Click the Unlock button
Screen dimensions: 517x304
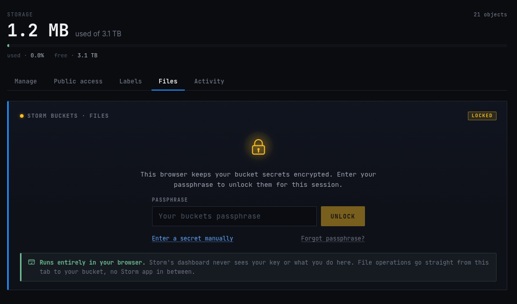click(x=342, y=216)
